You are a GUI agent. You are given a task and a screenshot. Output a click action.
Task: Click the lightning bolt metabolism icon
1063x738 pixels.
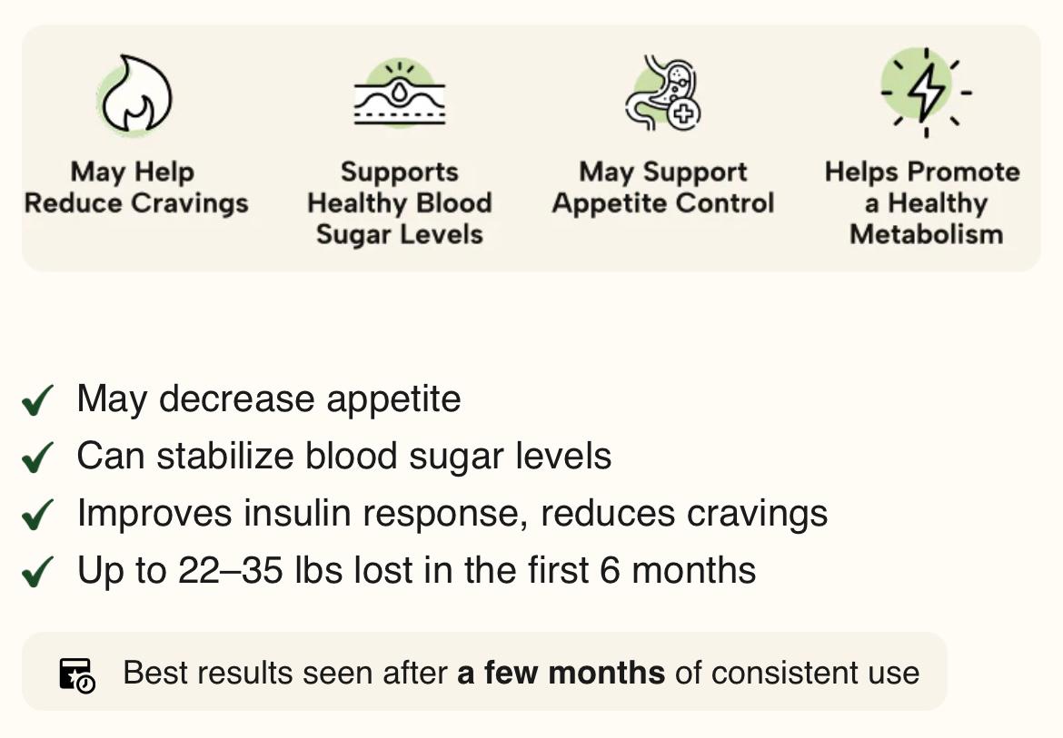(926, 92)
